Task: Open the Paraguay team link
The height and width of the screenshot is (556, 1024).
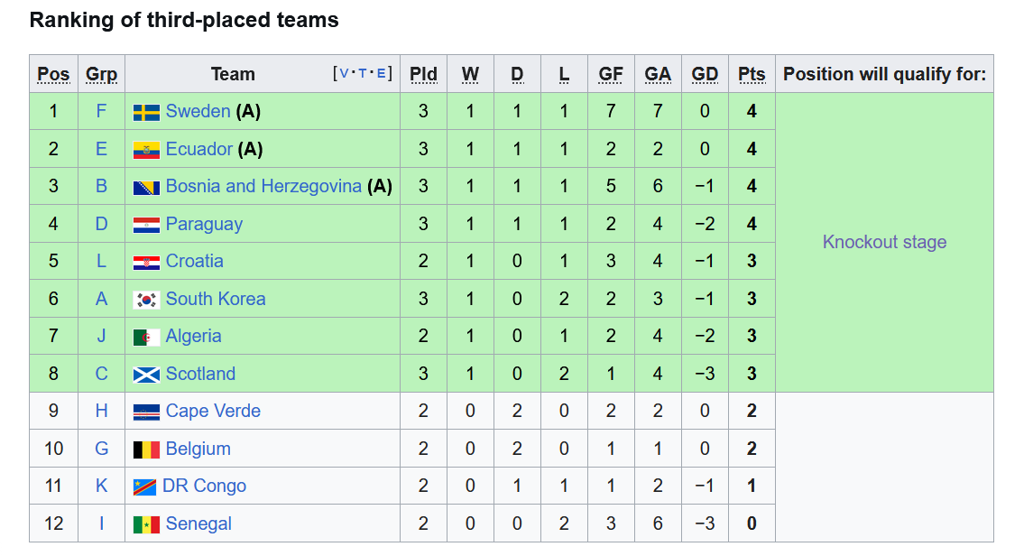Action: pyautogui.click(x=204, y=224)
